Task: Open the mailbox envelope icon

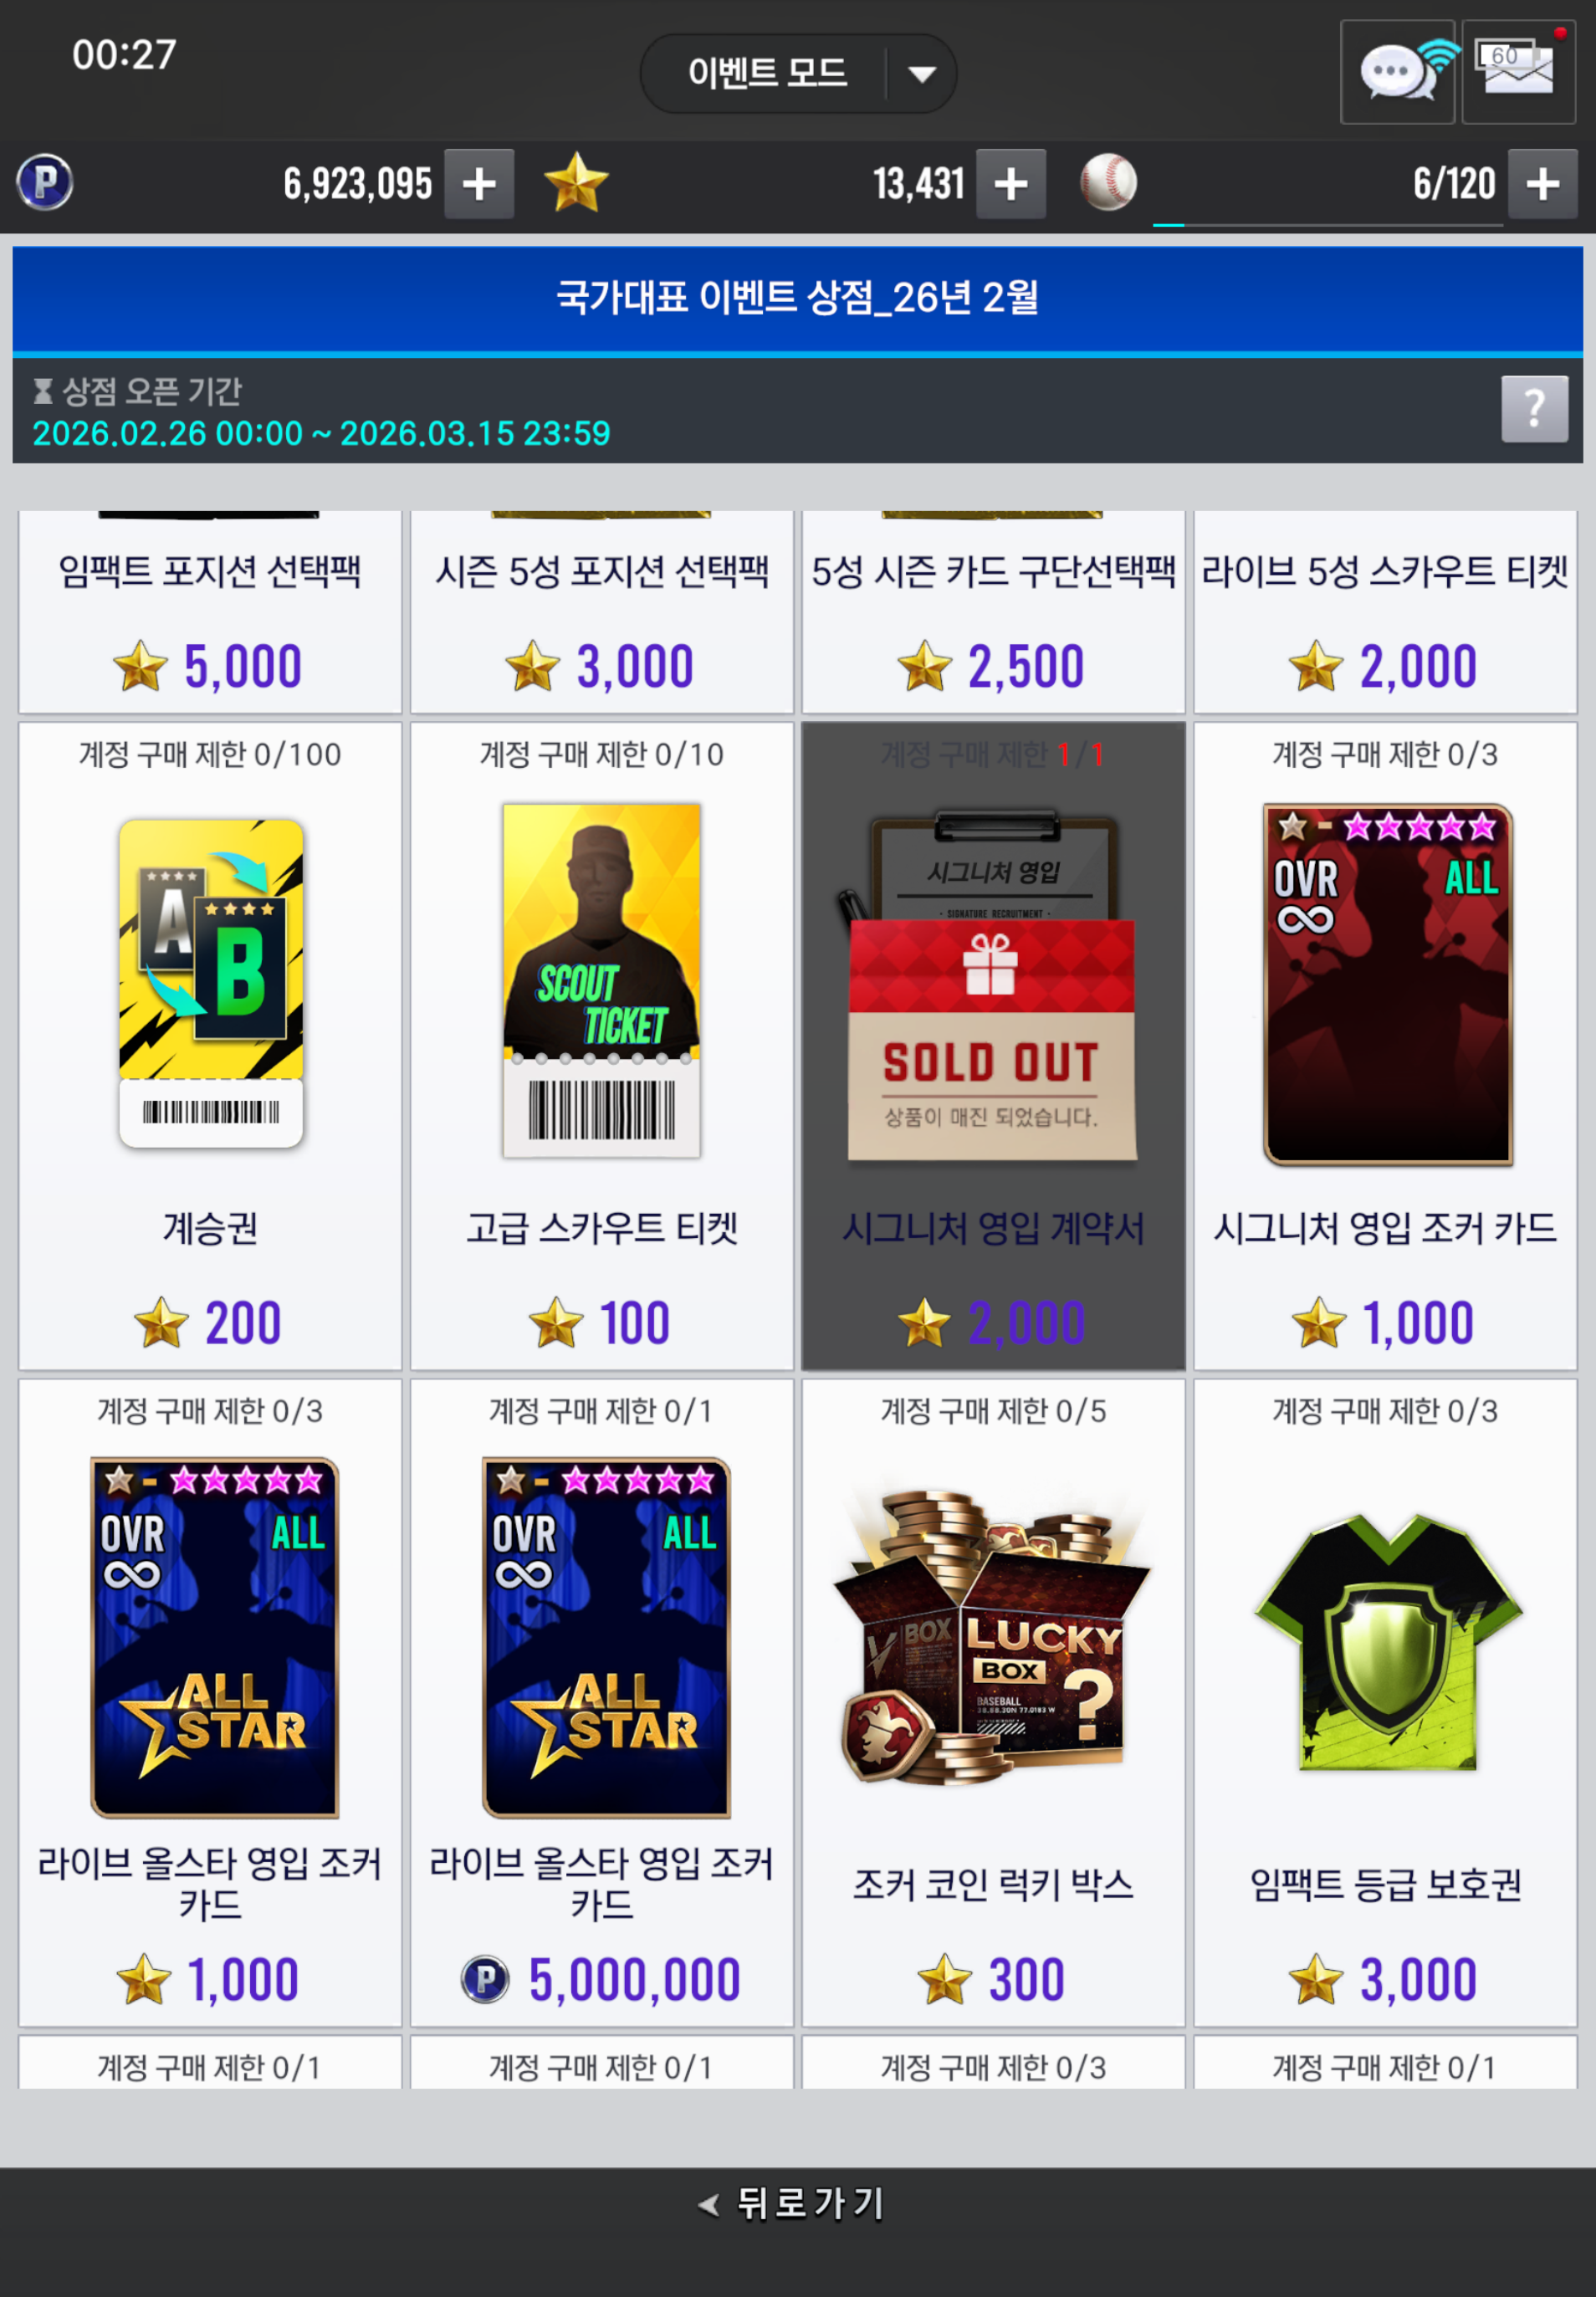Action: click(x=1518, y=72)
